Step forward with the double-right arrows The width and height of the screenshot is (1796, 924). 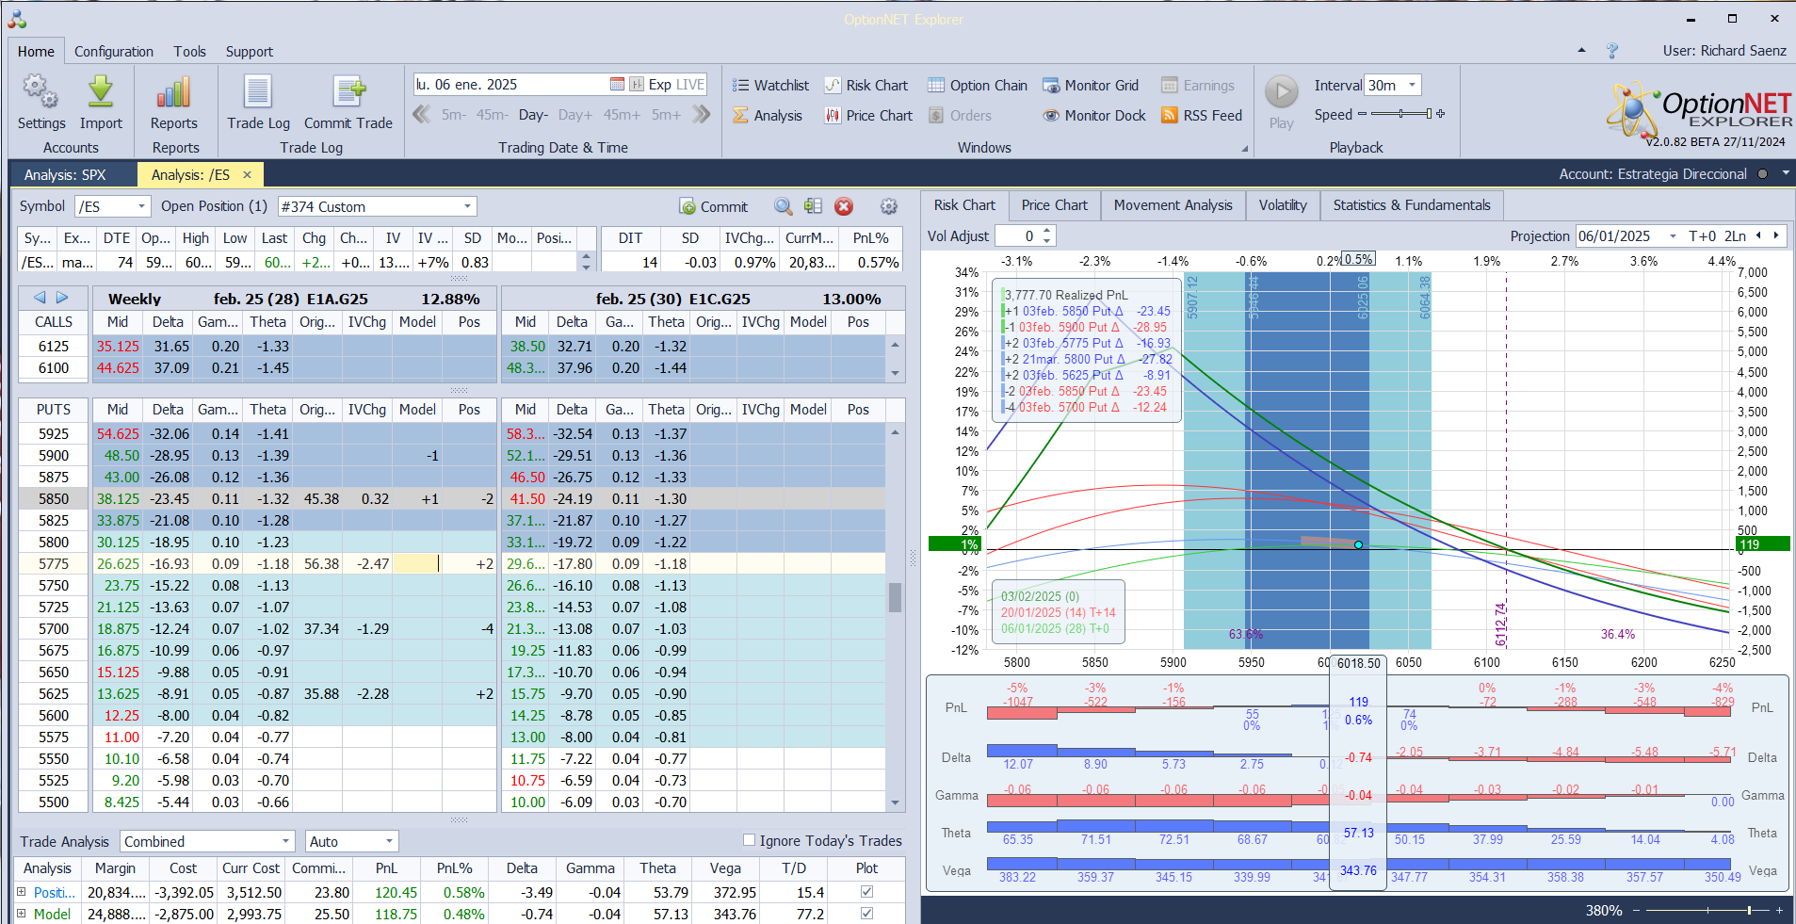click(701, 115)
